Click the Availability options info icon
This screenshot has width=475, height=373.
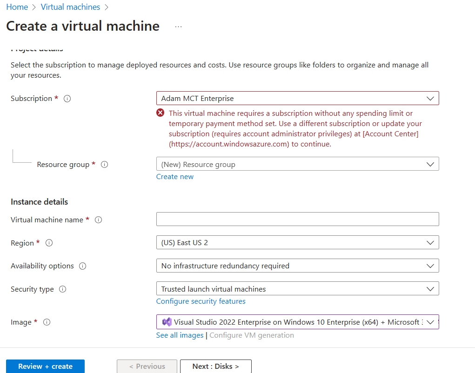pos(83,266)
